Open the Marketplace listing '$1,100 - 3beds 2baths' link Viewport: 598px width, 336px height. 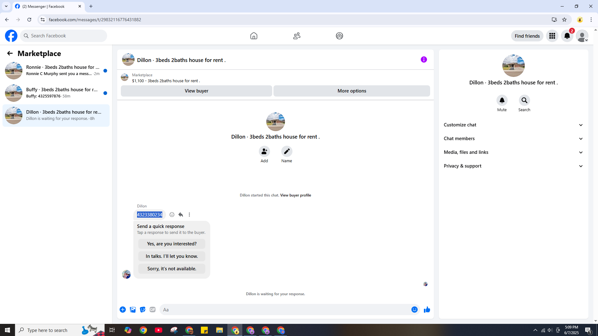pyautogui.click(x=166, y=81)
